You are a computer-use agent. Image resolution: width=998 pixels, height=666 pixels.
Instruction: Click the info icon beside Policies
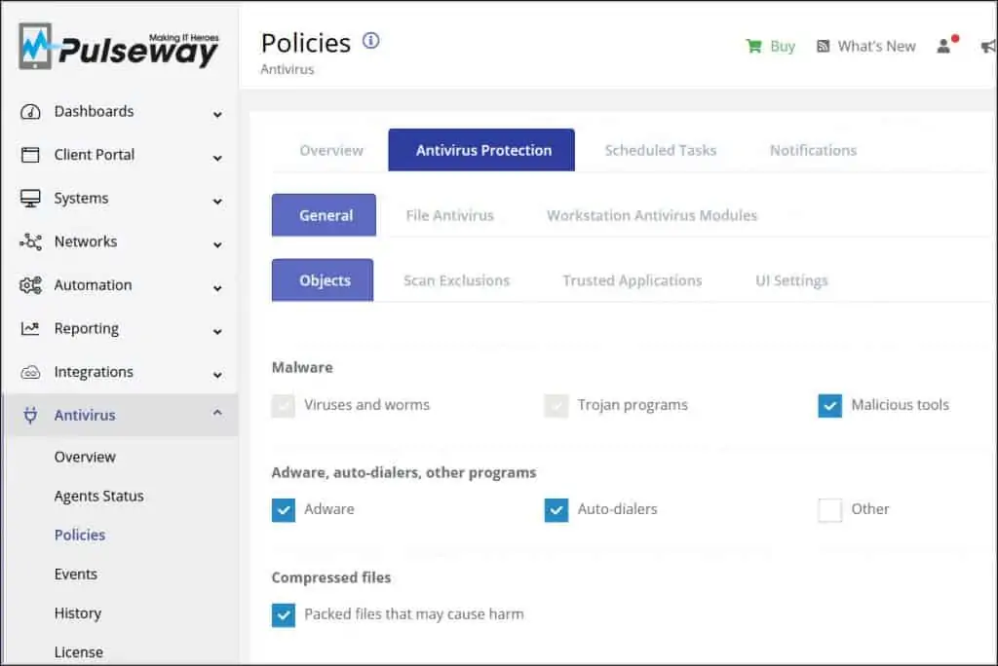tap(371, 41)
